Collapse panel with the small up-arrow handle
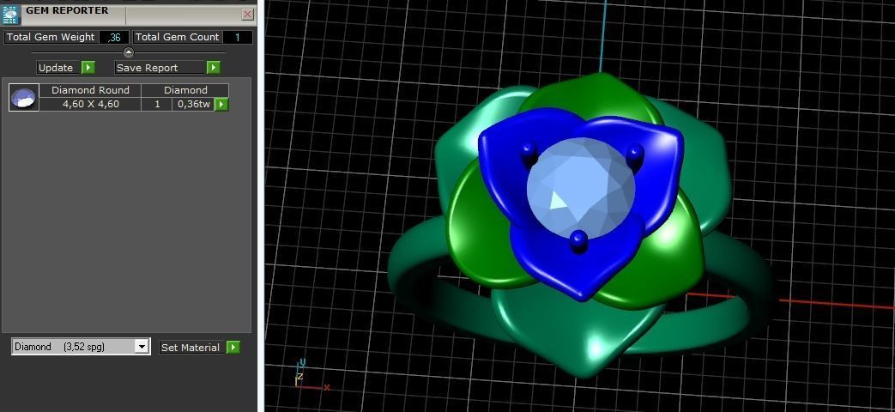The height and width of the screenshot is (412, 895). tap(129, 52)
